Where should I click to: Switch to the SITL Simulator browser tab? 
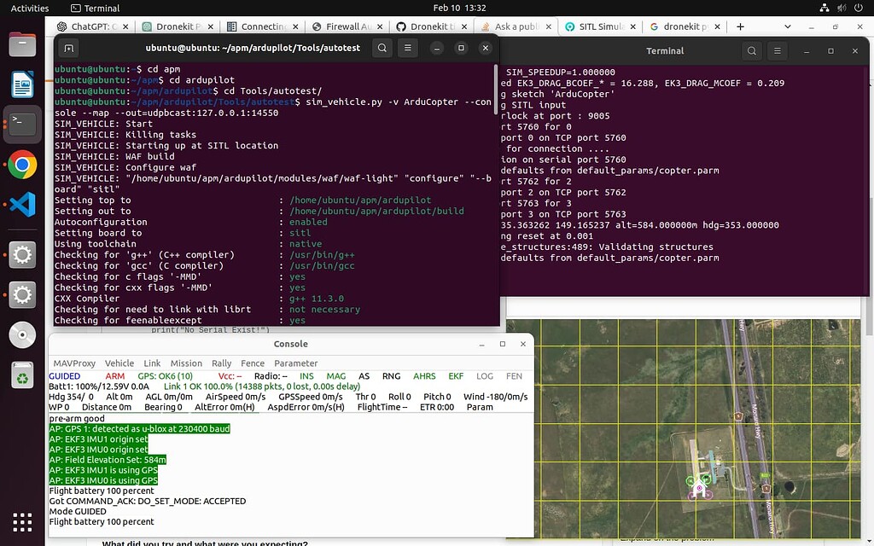(597, 26)
